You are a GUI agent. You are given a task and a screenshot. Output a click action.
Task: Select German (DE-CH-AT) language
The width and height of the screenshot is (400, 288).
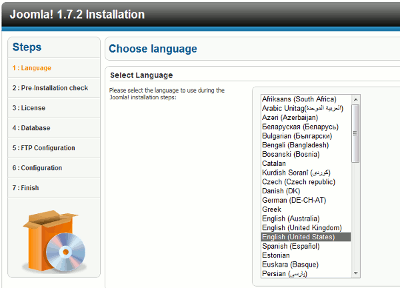click(x=295, y=200)
